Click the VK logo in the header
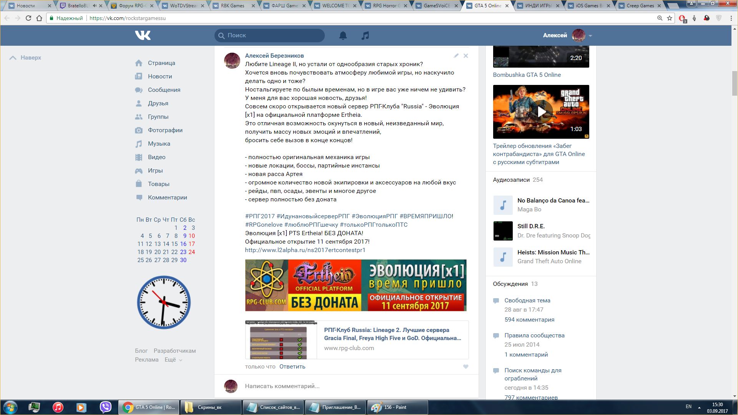Viewport: 738px width, 415px height. tap(143, 35)
